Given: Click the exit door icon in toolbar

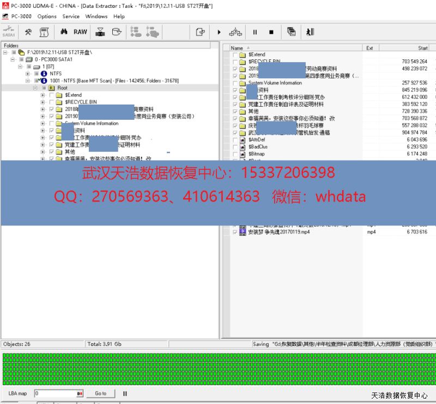Looking at the screenshot, I should click(310, 32).
